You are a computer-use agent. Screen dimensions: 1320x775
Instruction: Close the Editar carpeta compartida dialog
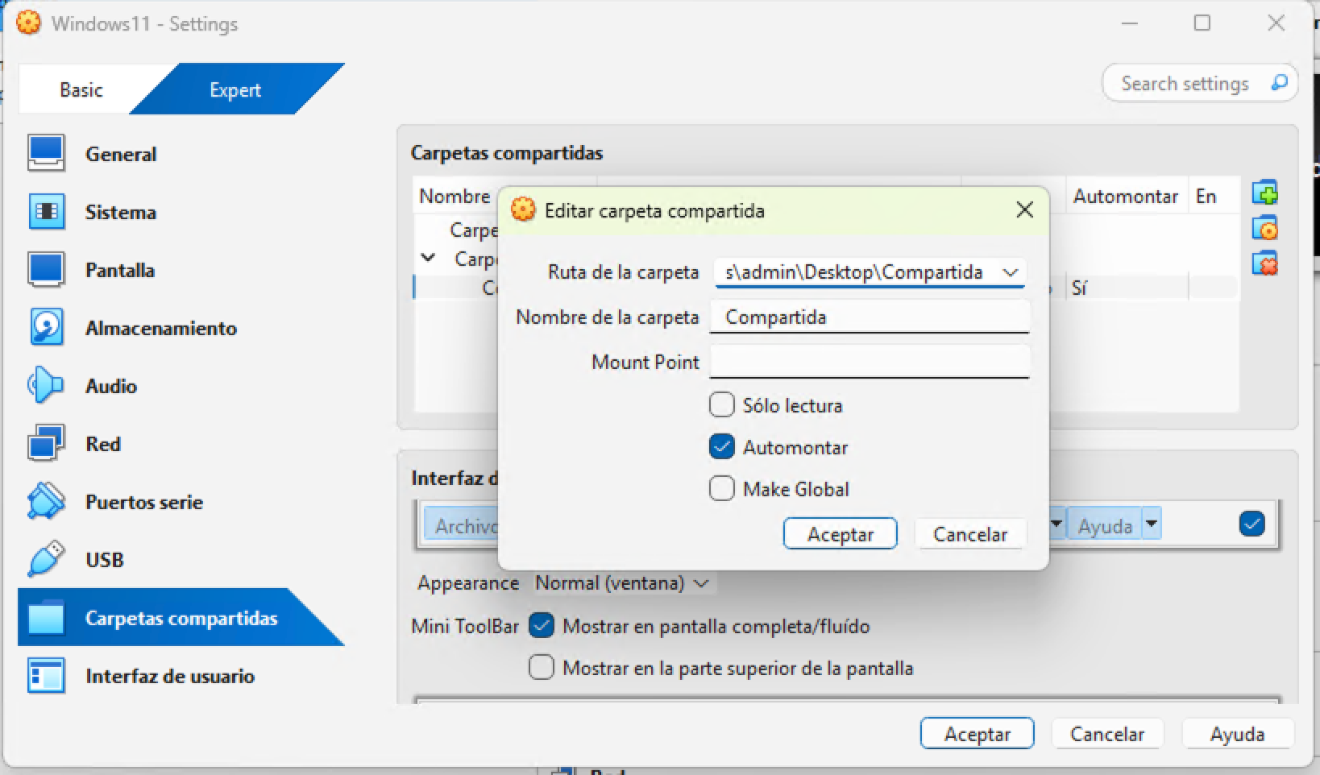pyautogui.click(x=1024, y=210)
